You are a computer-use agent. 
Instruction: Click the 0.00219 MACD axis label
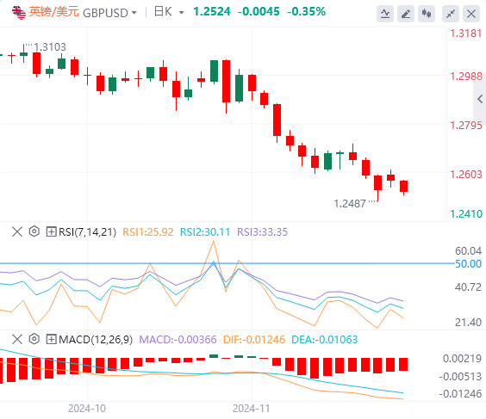pos(462,359)
